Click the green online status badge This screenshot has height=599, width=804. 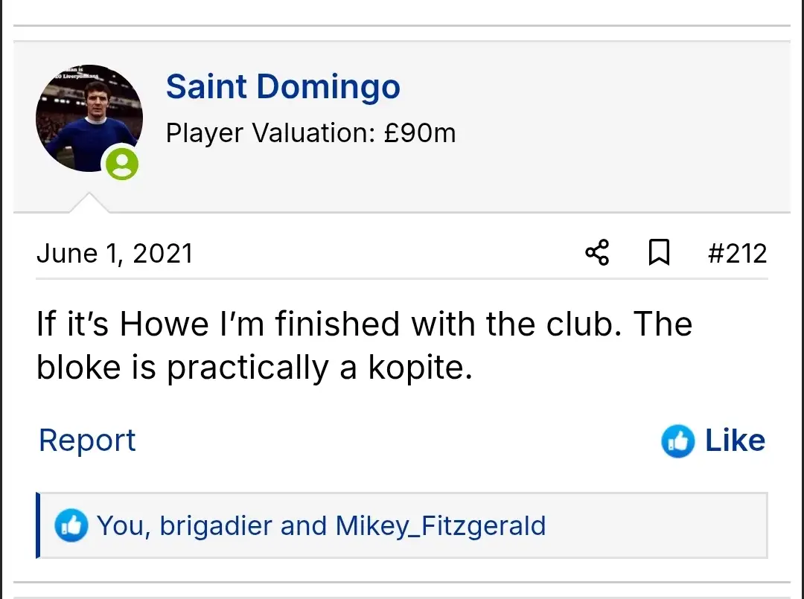pos(122,163)
